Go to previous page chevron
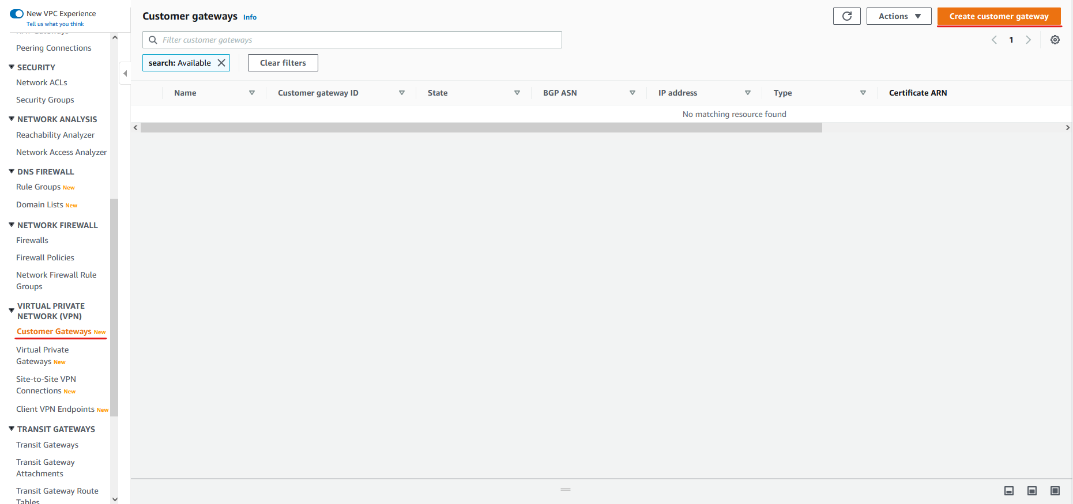The image size is (1073, 504). click(x=994, y=40)
